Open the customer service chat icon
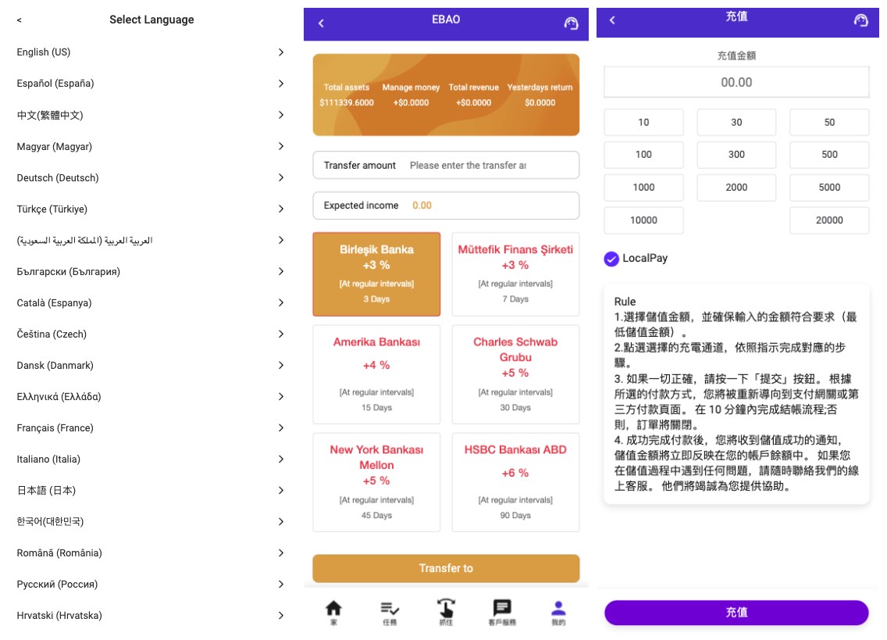Screen dimensions: 887x640 [502, 610]
